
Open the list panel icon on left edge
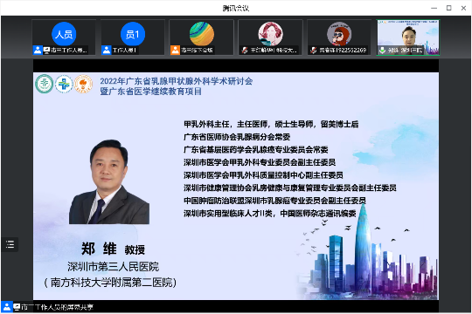click(x=10, y=244)
